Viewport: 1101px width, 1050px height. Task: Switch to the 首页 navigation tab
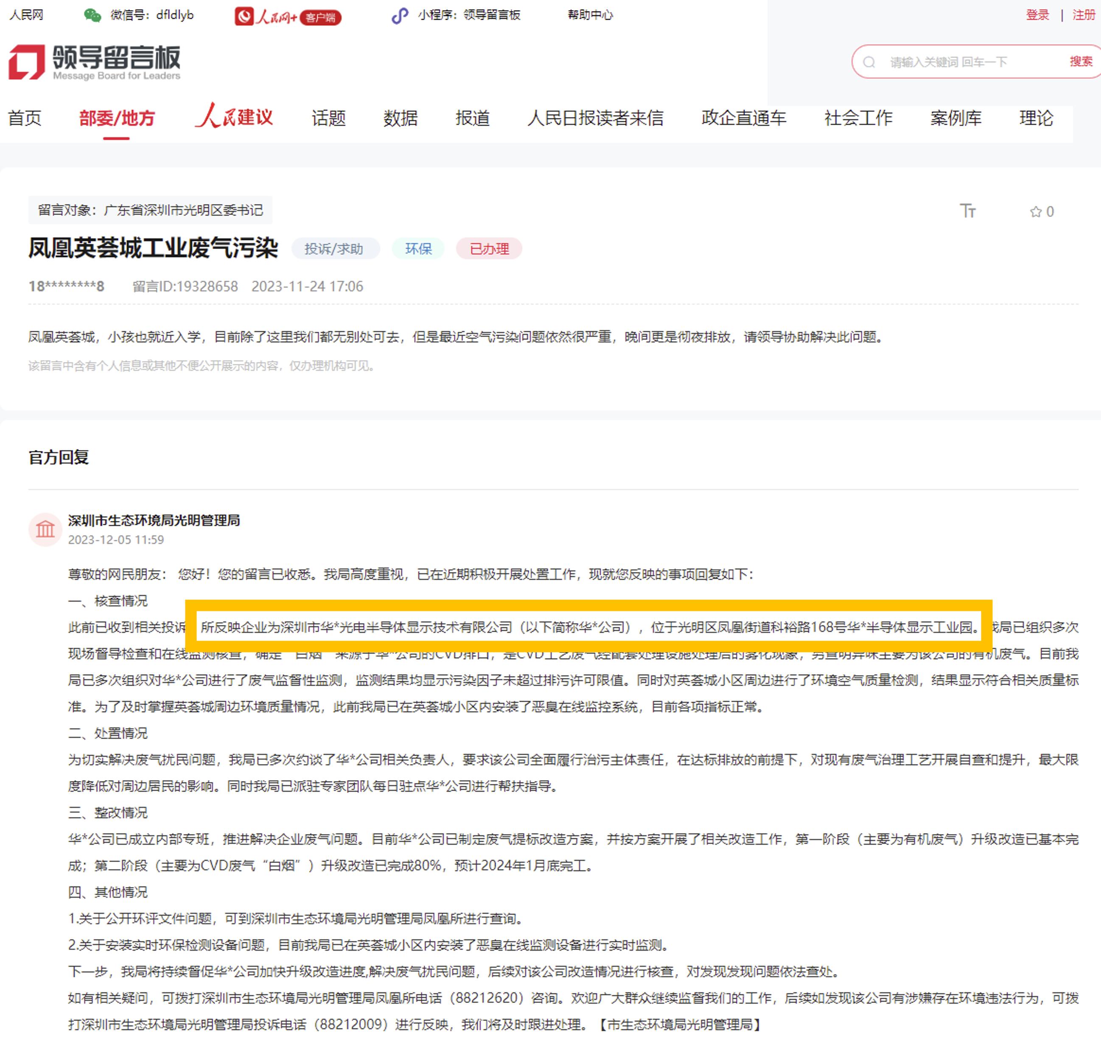(24, 118)
